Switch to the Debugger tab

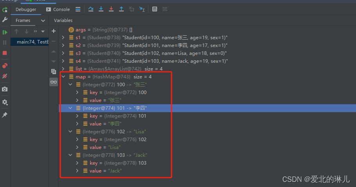coord(26,9)
